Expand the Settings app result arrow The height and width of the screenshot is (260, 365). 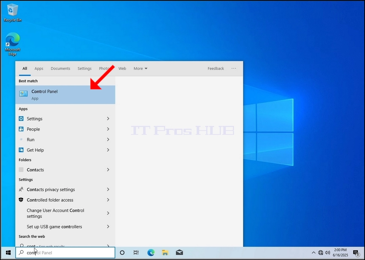[108, 118]
